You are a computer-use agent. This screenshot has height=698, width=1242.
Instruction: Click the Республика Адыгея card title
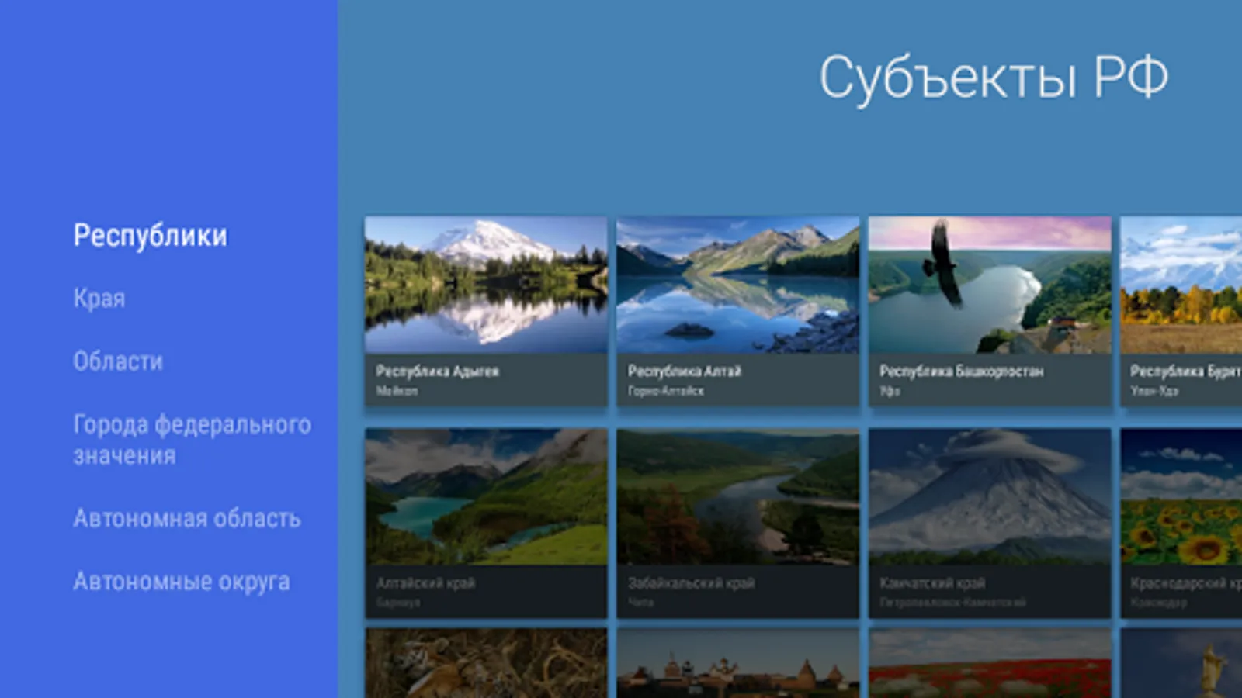437,371
